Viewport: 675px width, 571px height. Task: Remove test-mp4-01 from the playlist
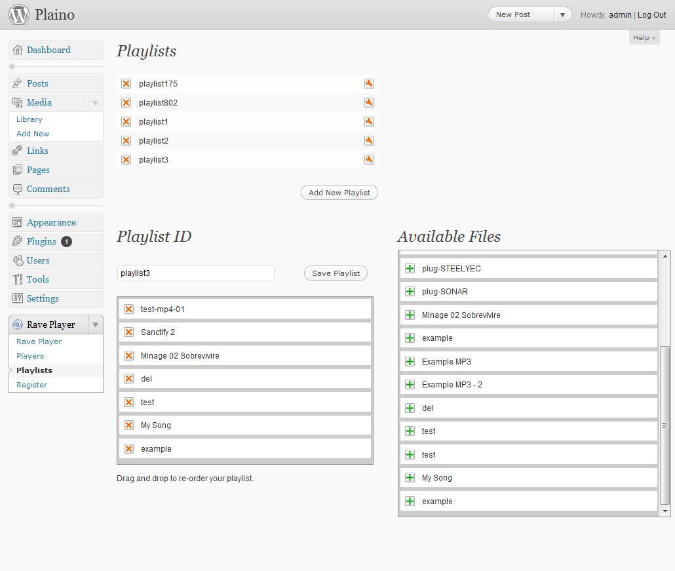[x=128, y=309]
